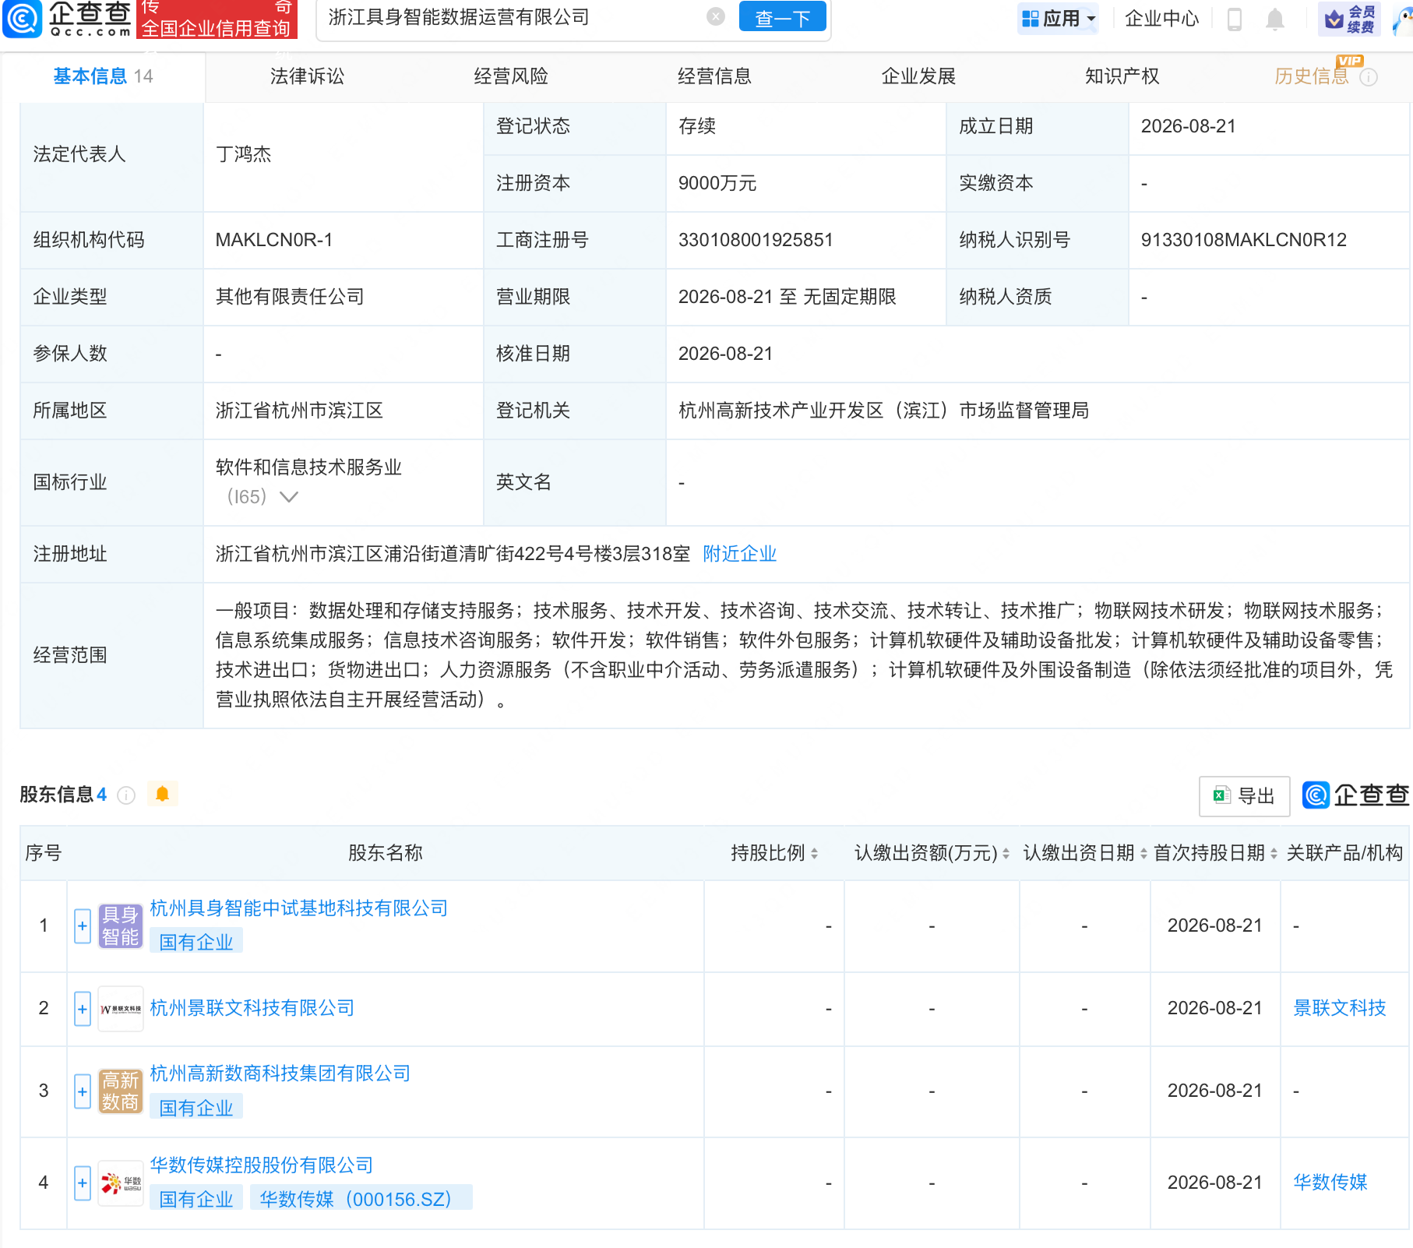This screenshot has height=1248, width=1413.
Task: Expand row 1 shareholder 杭州具身智能中试基地
Action: coord(83,926)
